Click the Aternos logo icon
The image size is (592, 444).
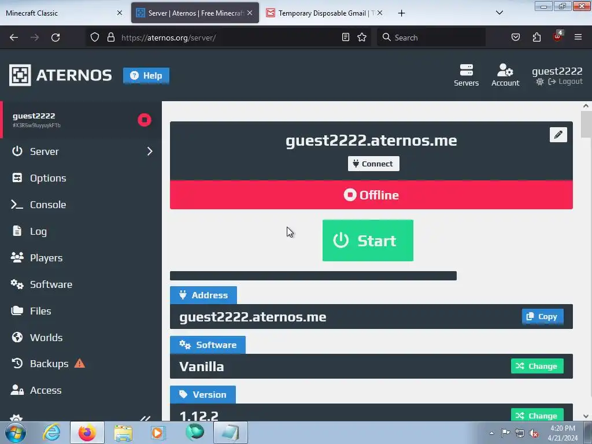pyautogui.click(x=20, y=75)
